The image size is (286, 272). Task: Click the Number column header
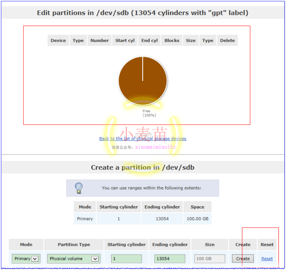pyautogui.click(x=99, y=40)
